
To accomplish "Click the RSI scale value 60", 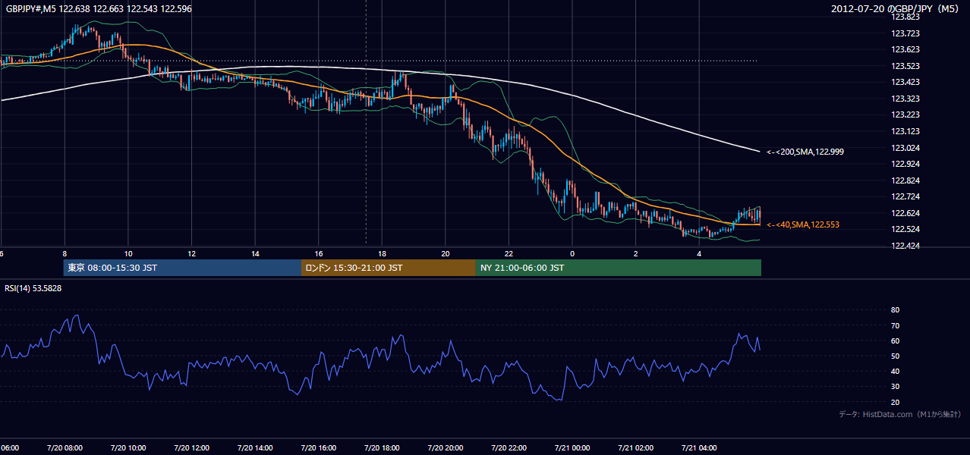I will [895, 340].
